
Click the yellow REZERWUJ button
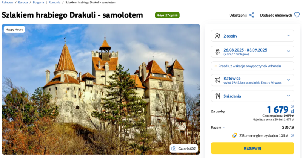coord(253,148)
